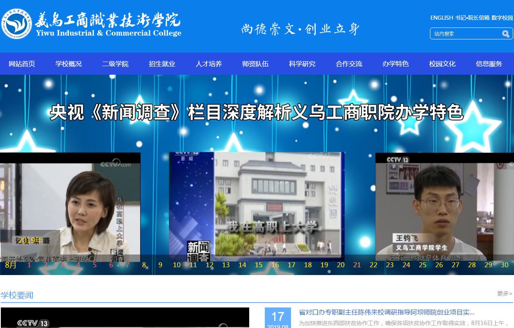Select day 29 on the timeline

point(488,265)
